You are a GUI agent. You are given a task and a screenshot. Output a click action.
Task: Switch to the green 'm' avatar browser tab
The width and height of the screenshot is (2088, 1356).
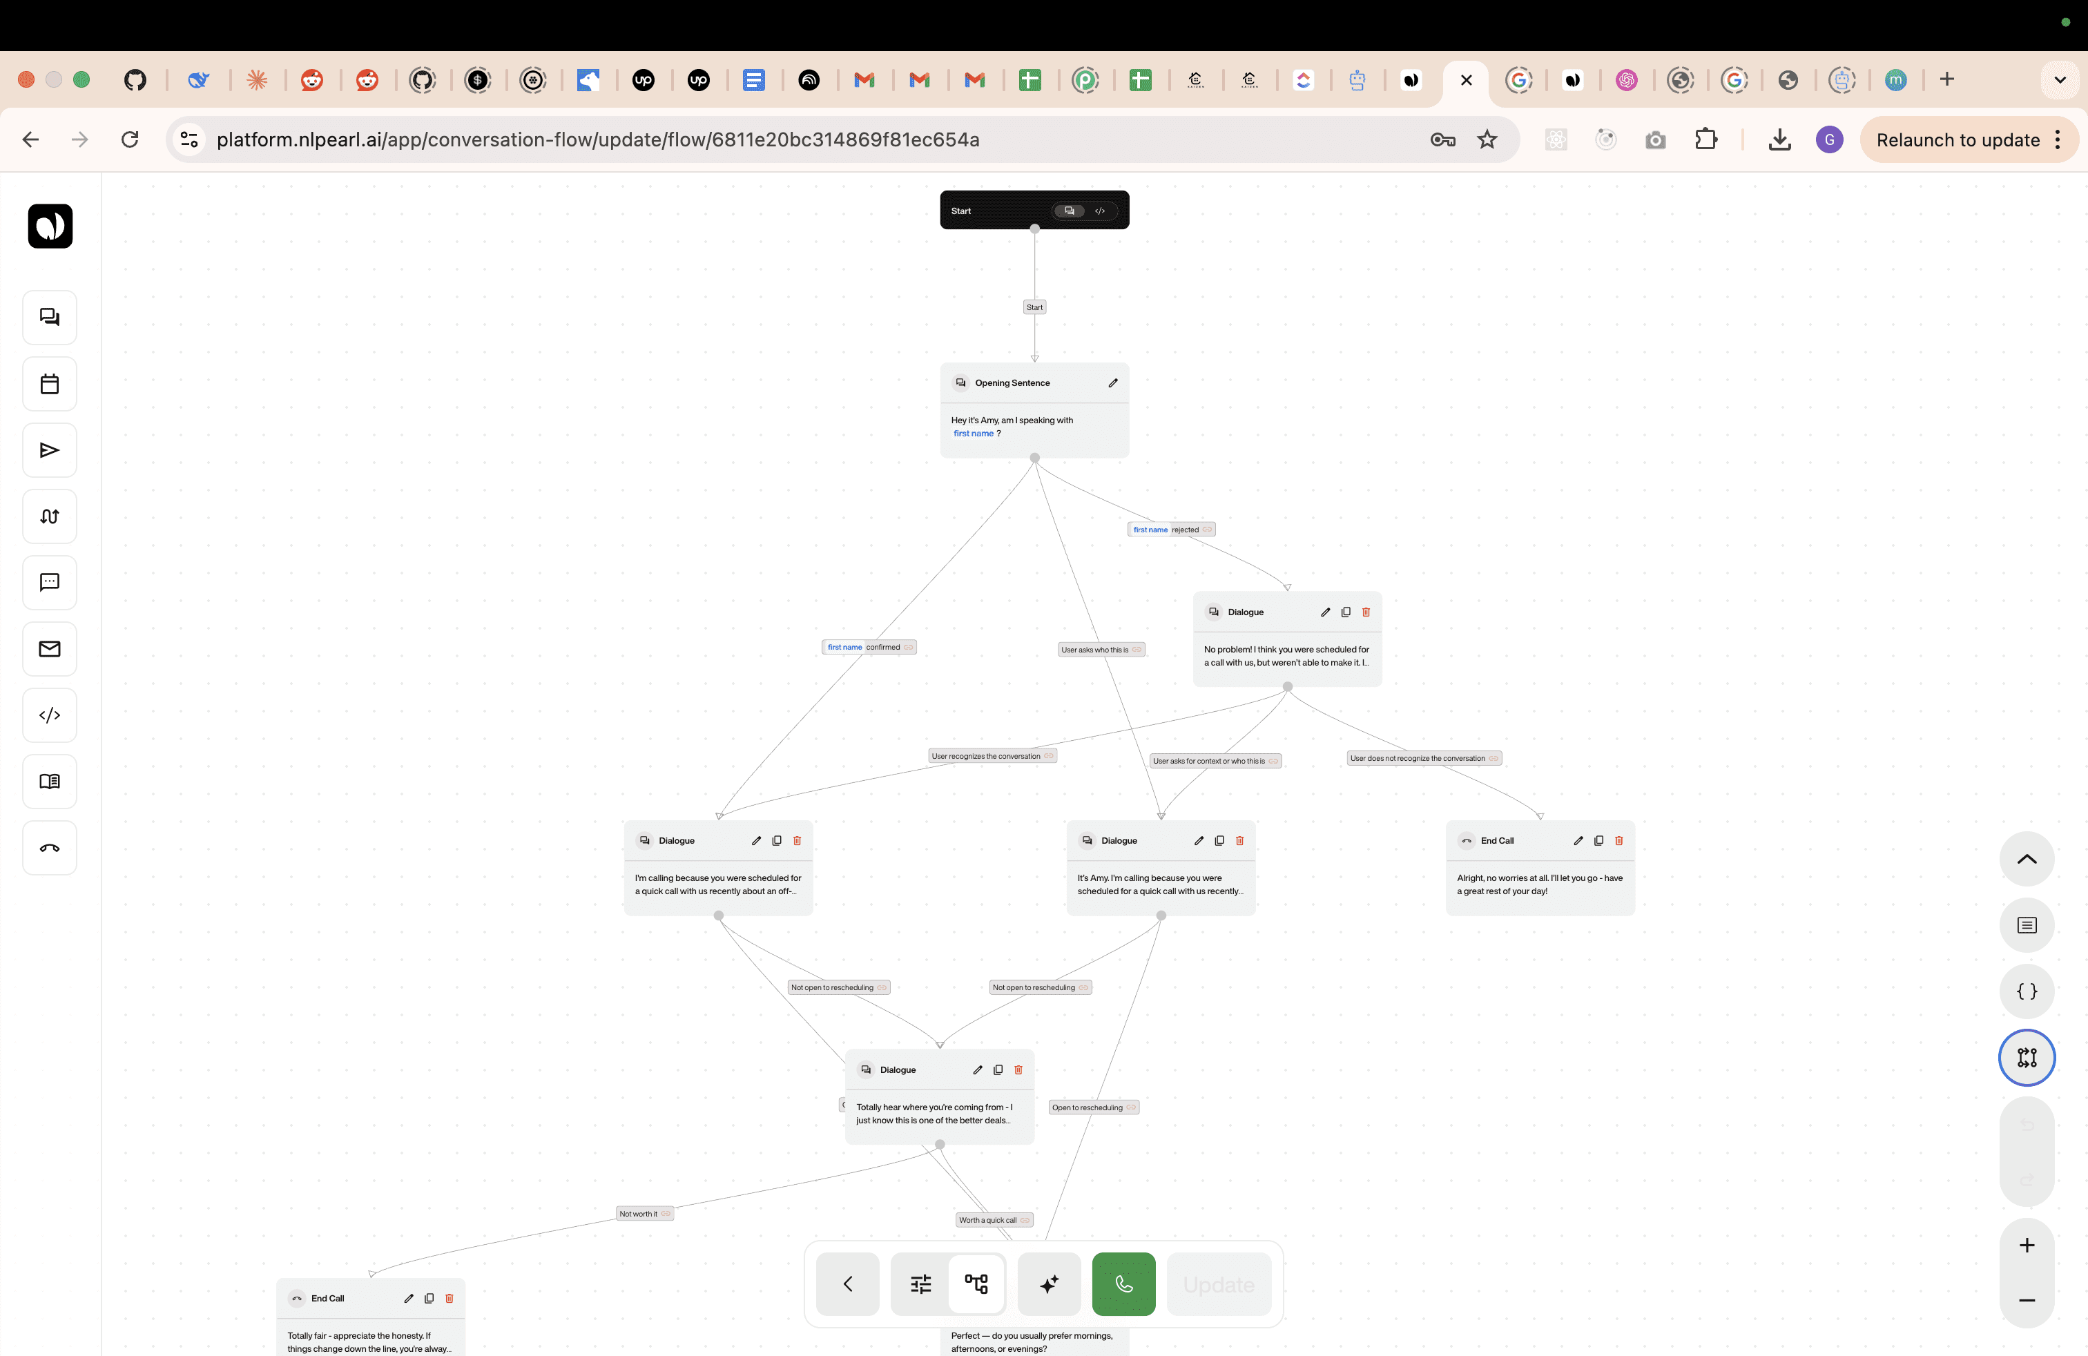[x=1895, y=80]
